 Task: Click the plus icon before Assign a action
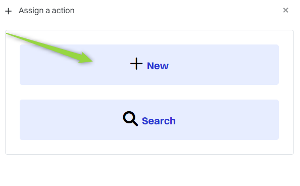(x=8, y=11)
